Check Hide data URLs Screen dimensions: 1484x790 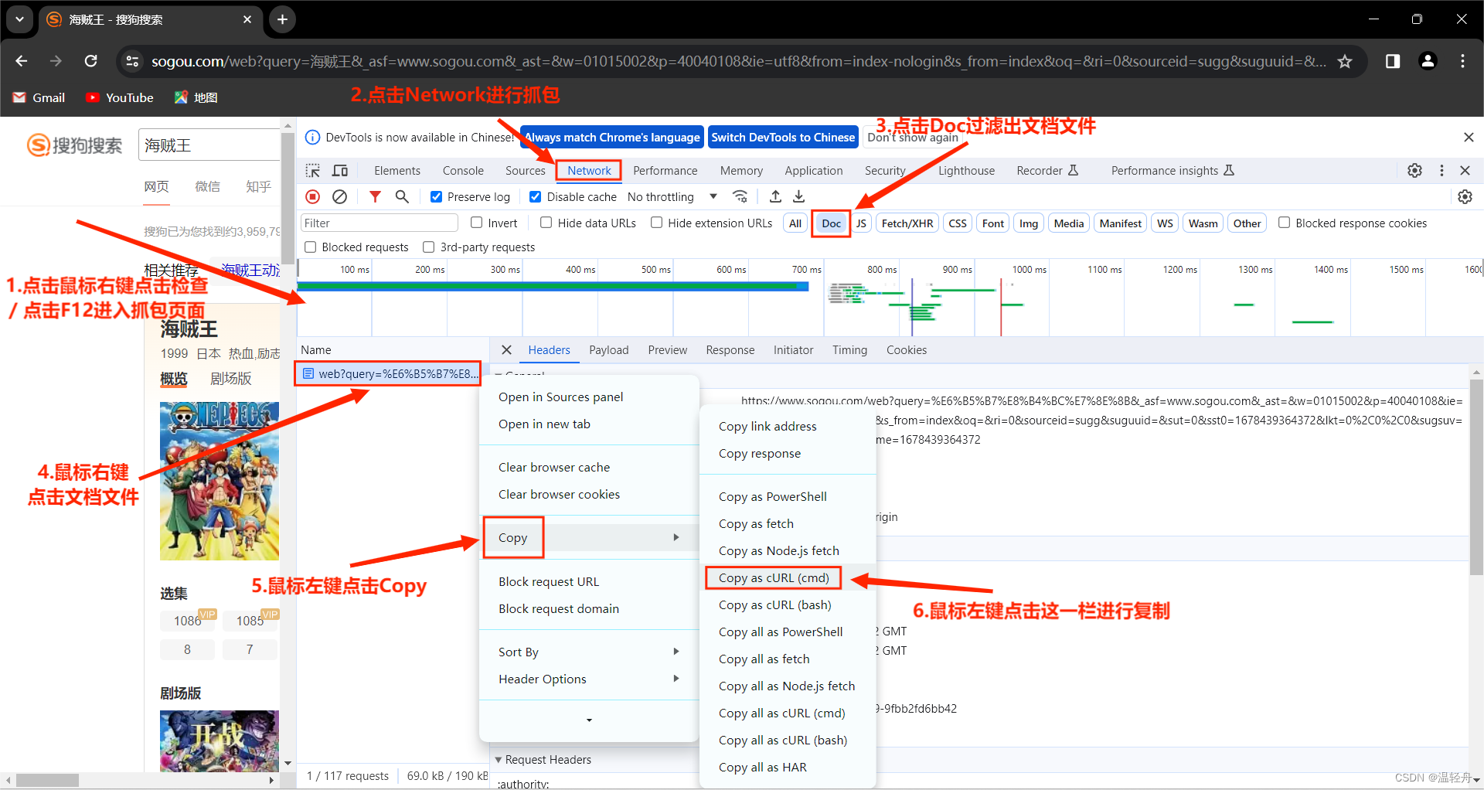pyautogui.click(x=546, y=223)
